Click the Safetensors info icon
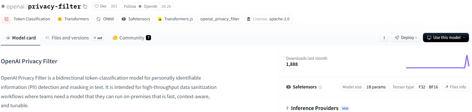Viewport: 472px width, 112px height. click(320, 87)
